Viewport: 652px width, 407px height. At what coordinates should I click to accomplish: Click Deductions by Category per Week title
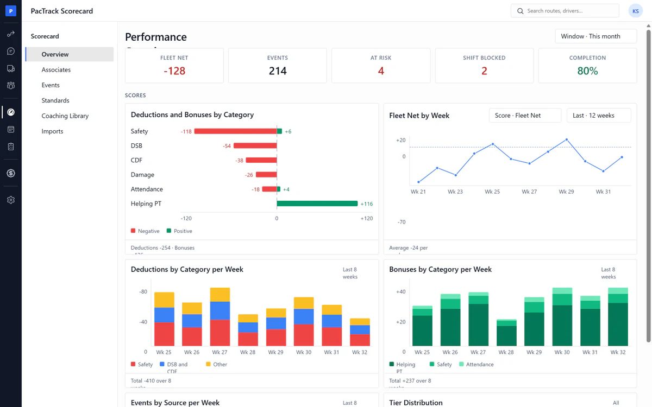pyautogui.click(x=187, y=269)
